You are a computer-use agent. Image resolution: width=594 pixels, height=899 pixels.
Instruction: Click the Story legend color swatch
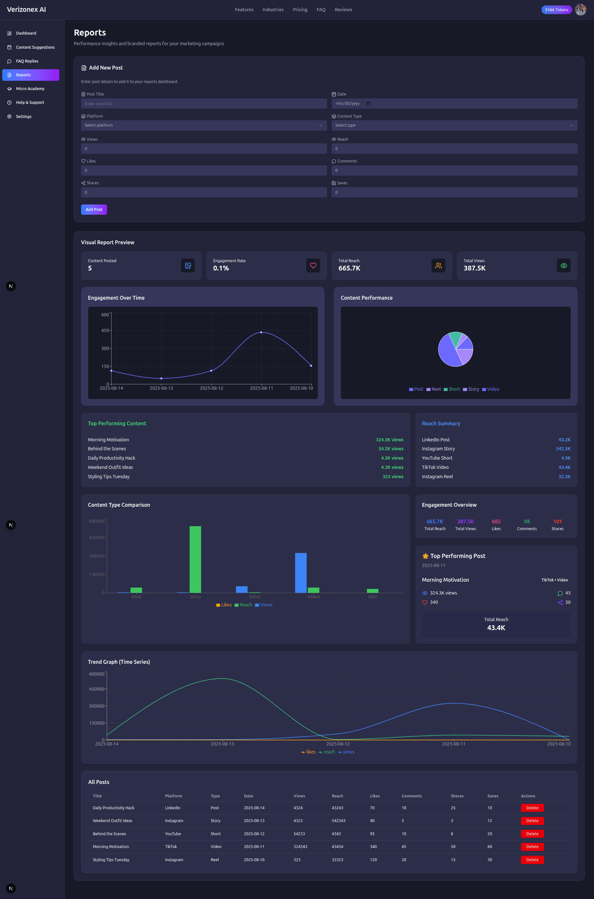pos(465,389)
